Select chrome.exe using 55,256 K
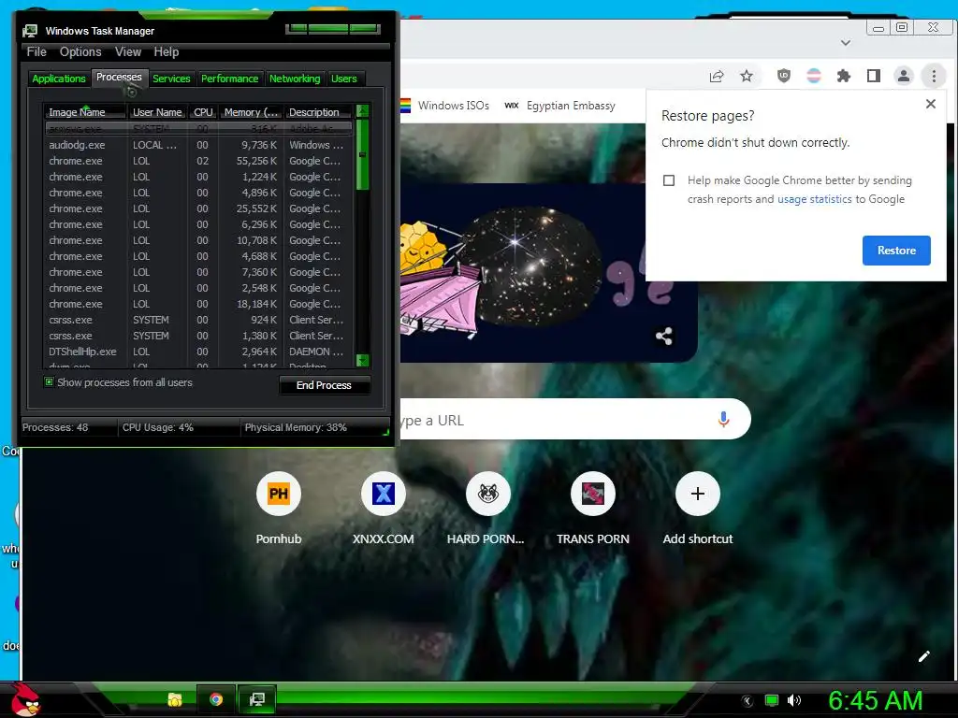This screenshot has width=958, height=718. click(198, 161)
